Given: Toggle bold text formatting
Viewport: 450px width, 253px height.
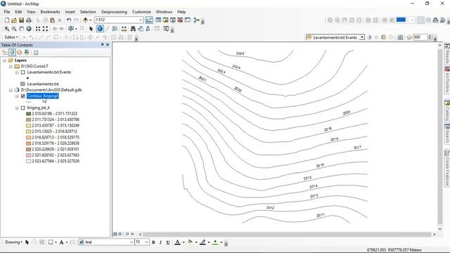Looking at the screenshot, I should [153, 242].
